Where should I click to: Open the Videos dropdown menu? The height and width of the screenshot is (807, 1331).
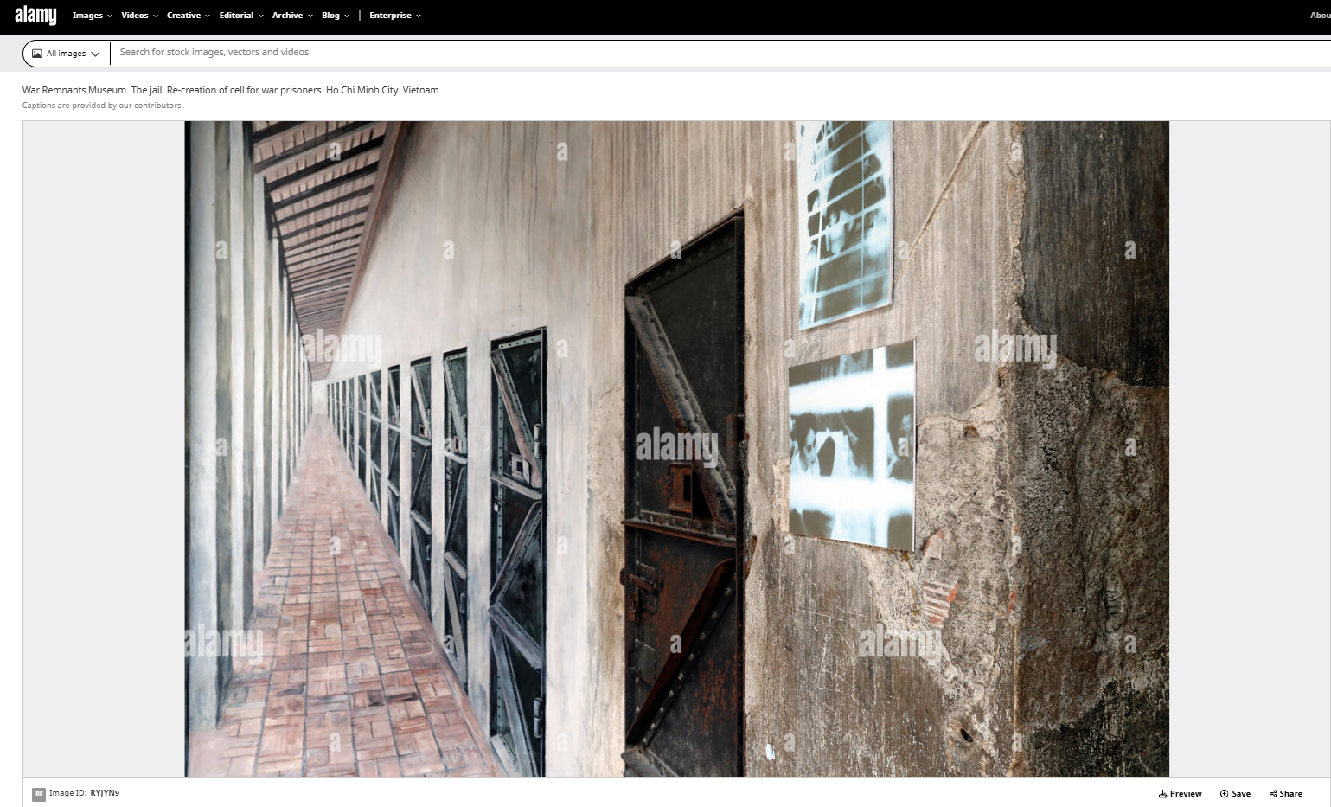click(139, 16)
